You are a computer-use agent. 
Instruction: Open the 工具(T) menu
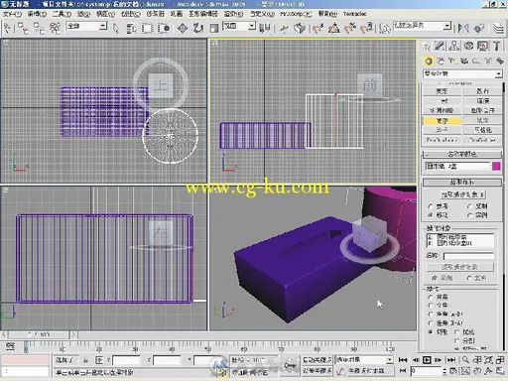62,14
